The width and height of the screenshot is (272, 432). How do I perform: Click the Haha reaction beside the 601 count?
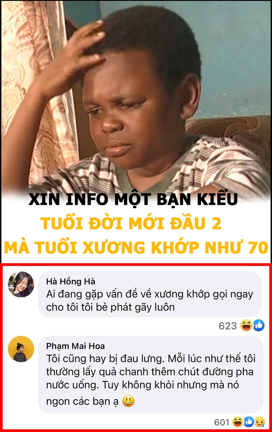click(238, 422)
